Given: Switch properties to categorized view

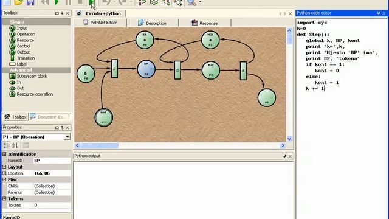Looking at the screenshot, I should [x=6, y=145].
